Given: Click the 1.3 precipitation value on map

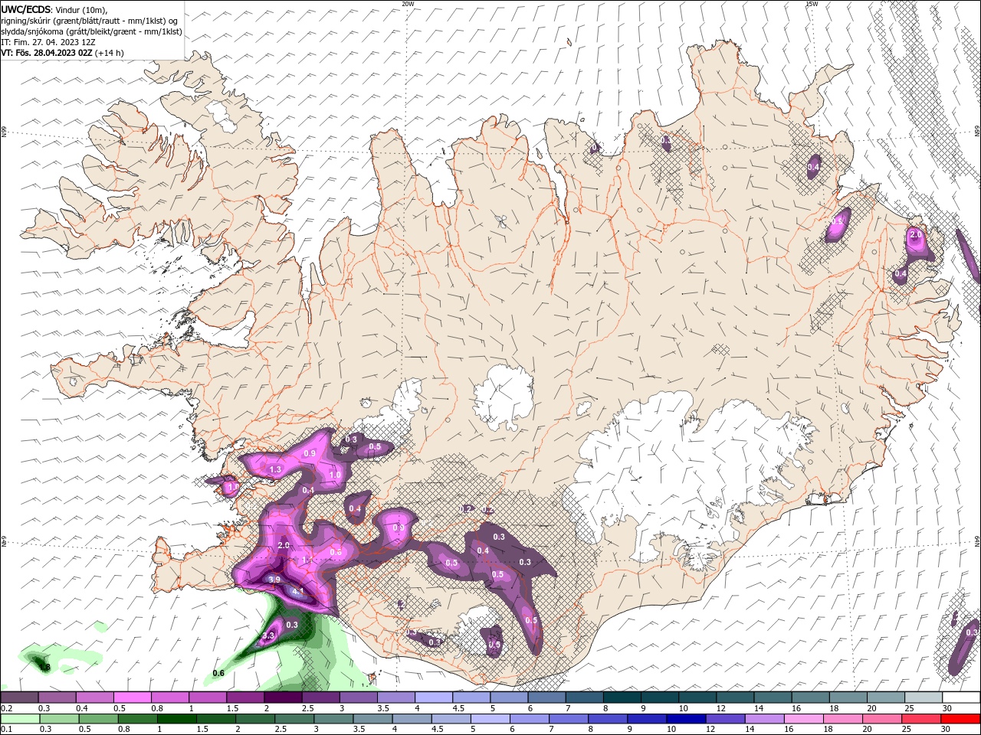Looking at the screenshot, I should (276, 469).
